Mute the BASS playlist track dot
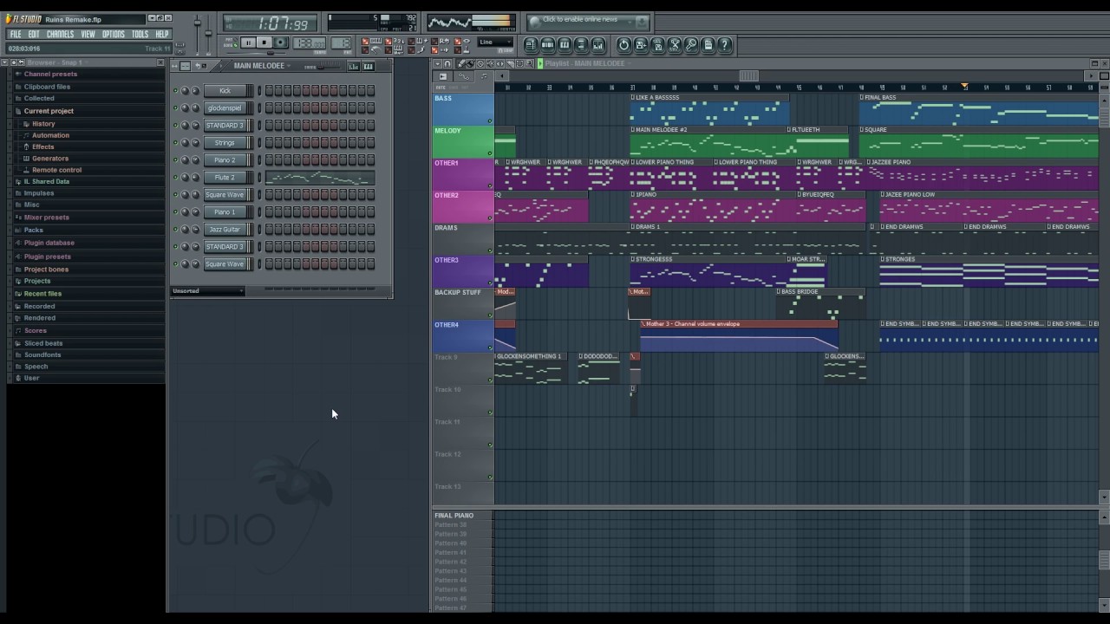 [489, 121]
